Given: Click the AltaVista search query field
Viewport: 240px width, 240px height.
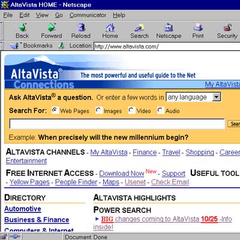Looking at the screenshot, I should [117, 124].
